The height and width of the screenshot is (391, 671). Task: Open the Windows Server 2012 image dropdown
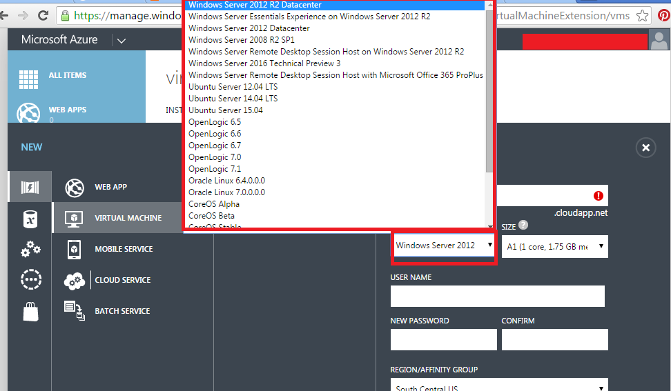(444, 245)
